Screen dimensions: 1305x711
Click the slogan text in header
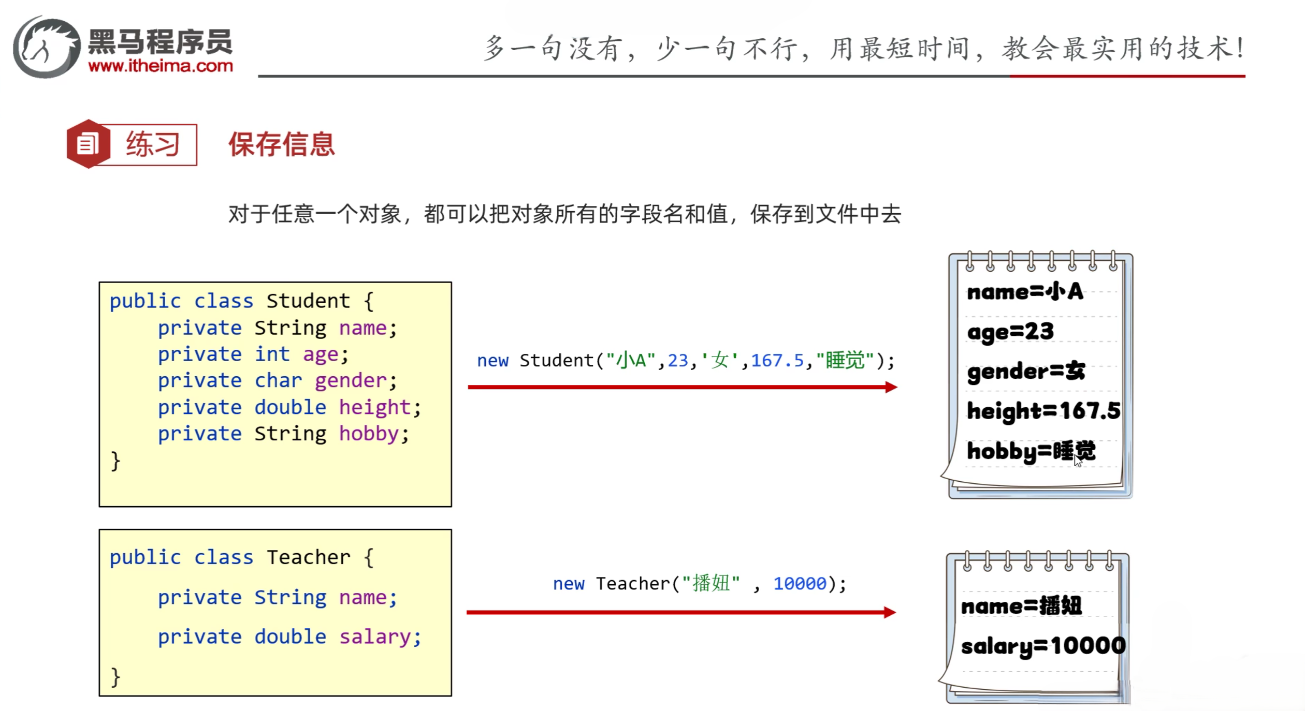coord(864,49)
